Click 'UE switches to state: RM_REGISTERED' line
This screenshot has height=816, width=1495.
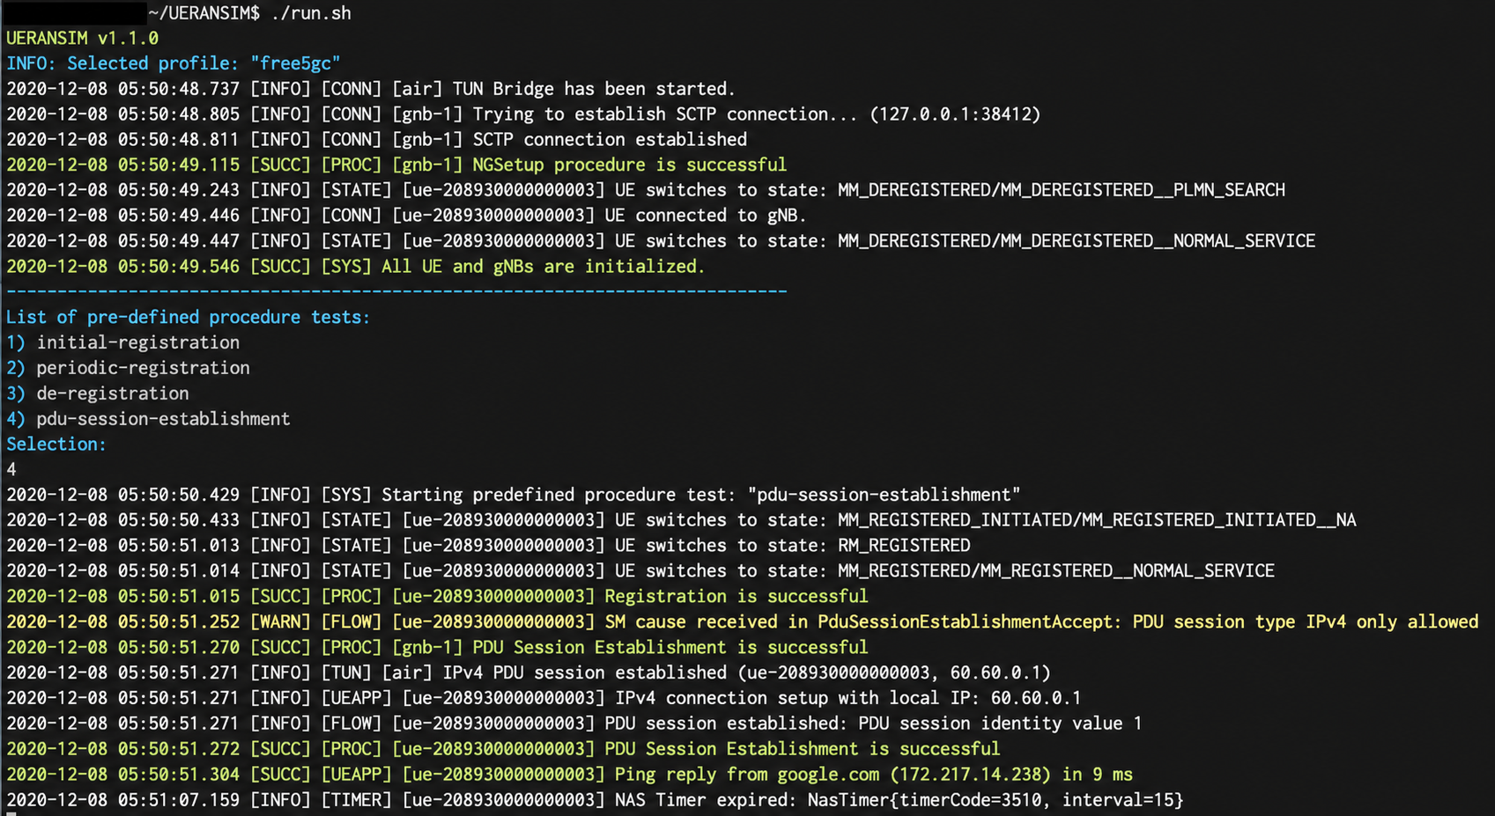tap(488, 546)
